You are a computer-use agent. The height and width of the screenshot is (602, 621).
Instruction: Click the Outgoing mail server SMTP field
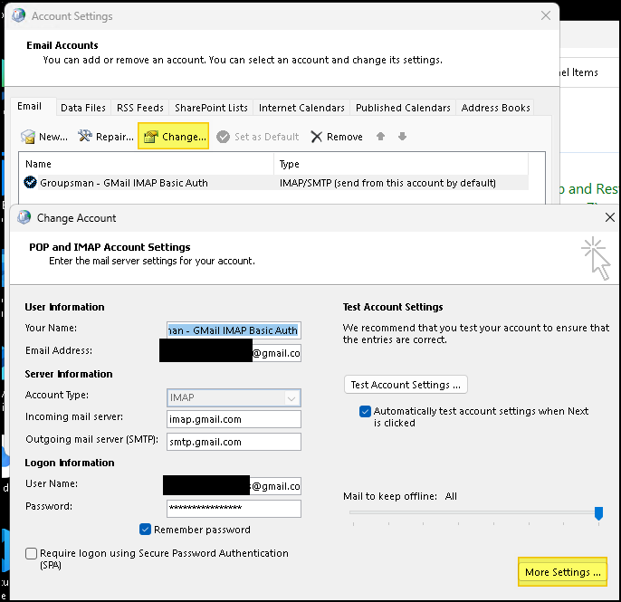tap(234, 442)
